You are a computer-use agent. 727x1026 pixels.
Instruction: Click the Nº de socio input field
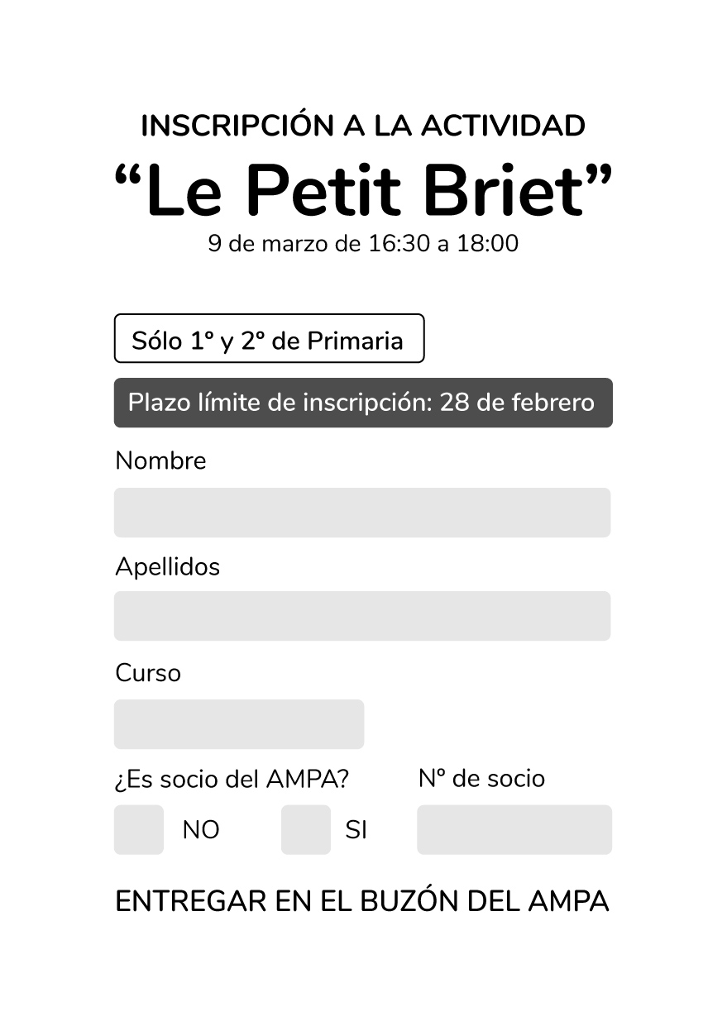[514, 829]
